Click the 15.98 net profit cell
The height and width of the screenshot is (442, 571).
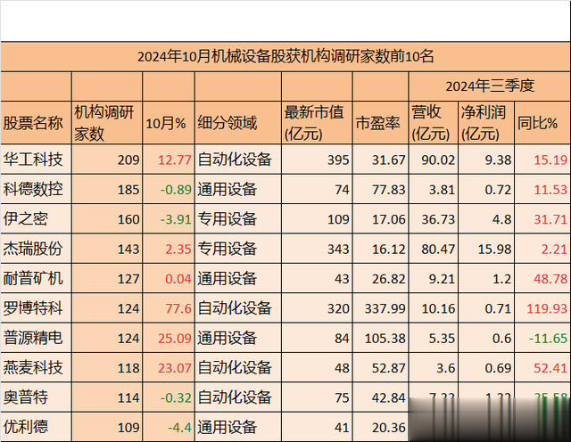[486, 249]
